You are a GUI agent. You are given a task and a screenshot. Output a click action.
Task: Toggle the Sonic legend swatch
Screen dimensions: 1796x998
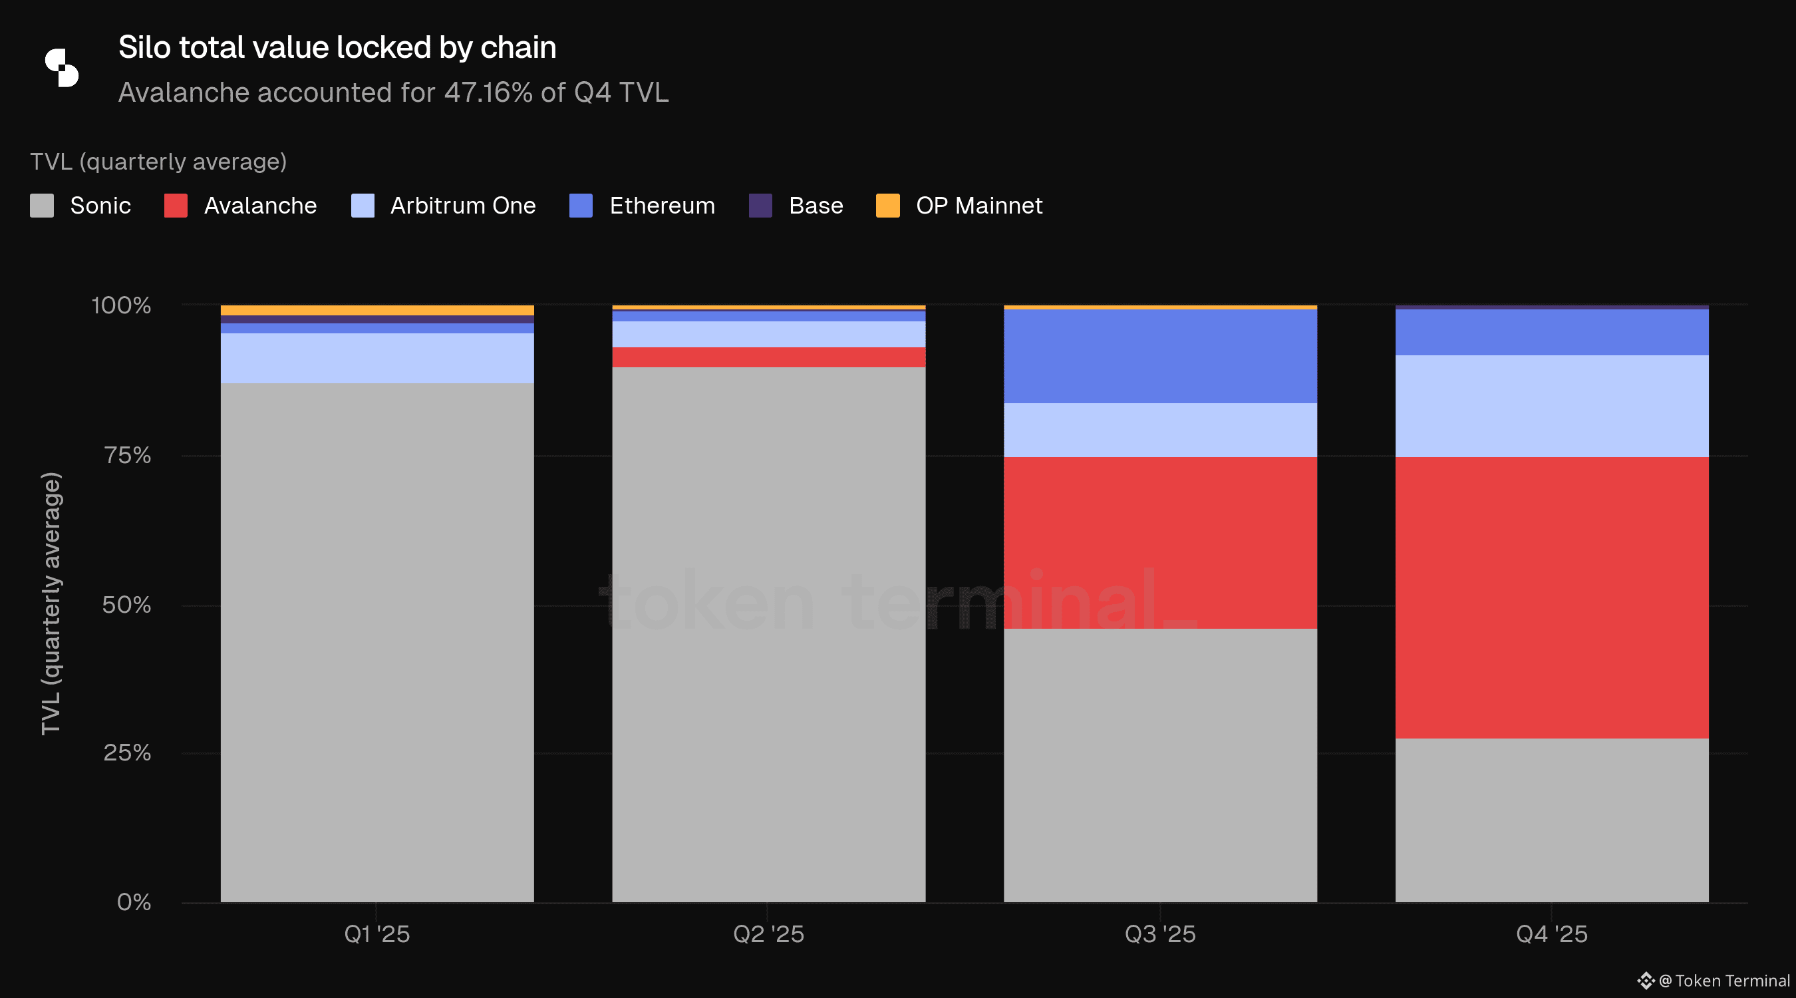pyautogui.click(x=42, y=206)
